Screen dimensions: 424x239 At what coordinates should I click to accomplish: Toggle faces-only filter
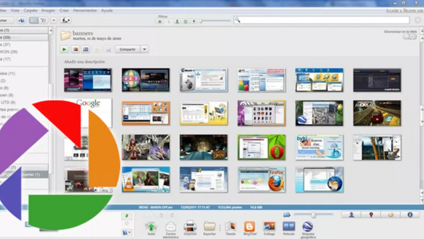pos(177,22)
